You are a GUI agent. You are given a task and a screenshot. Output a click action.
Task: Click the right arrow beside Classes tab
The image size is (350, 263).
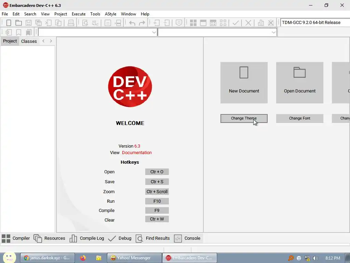51,41
